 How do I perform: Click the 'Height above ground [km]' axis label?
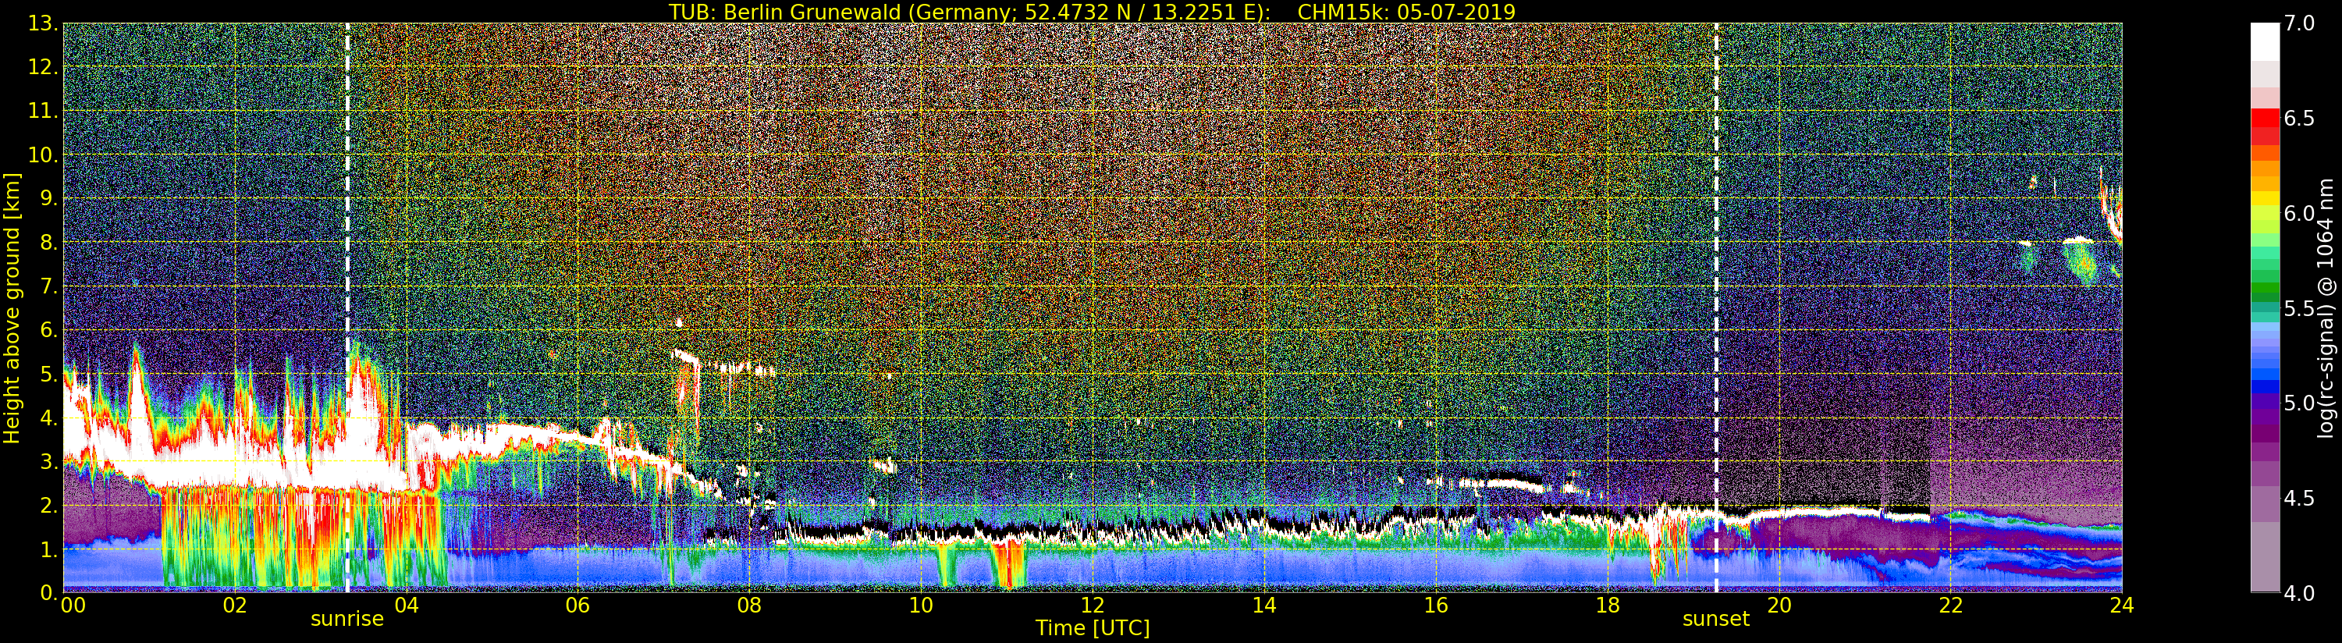[x=12, y=307]
